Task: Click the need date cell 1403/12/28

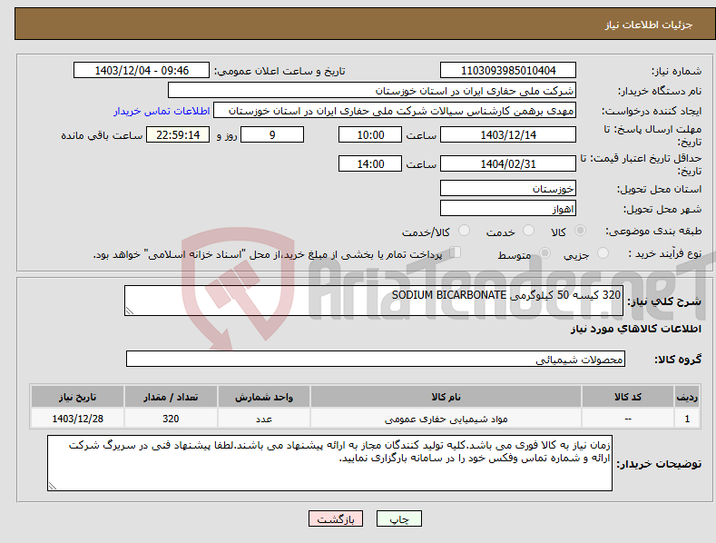Action: (77, 419)
